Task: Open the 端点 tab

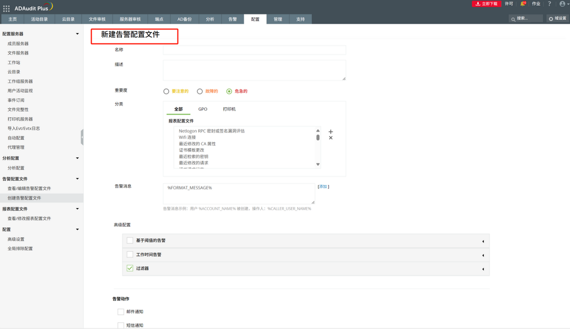Action: click(159, 19)
